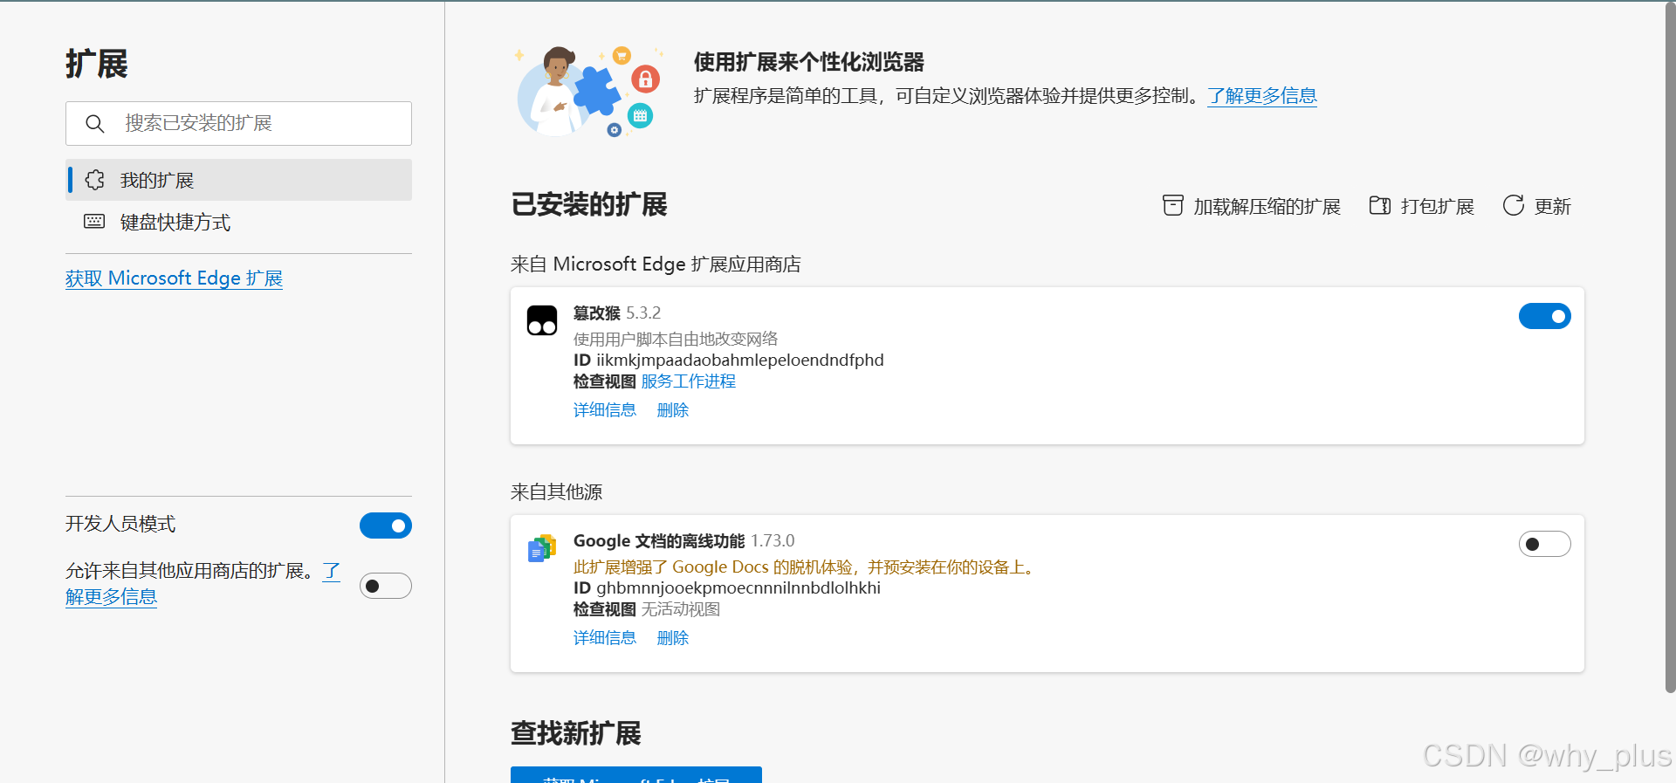Click 更新 button label
The image size is (1676, 783).
pyautogui.click(x=1552, y=207)
